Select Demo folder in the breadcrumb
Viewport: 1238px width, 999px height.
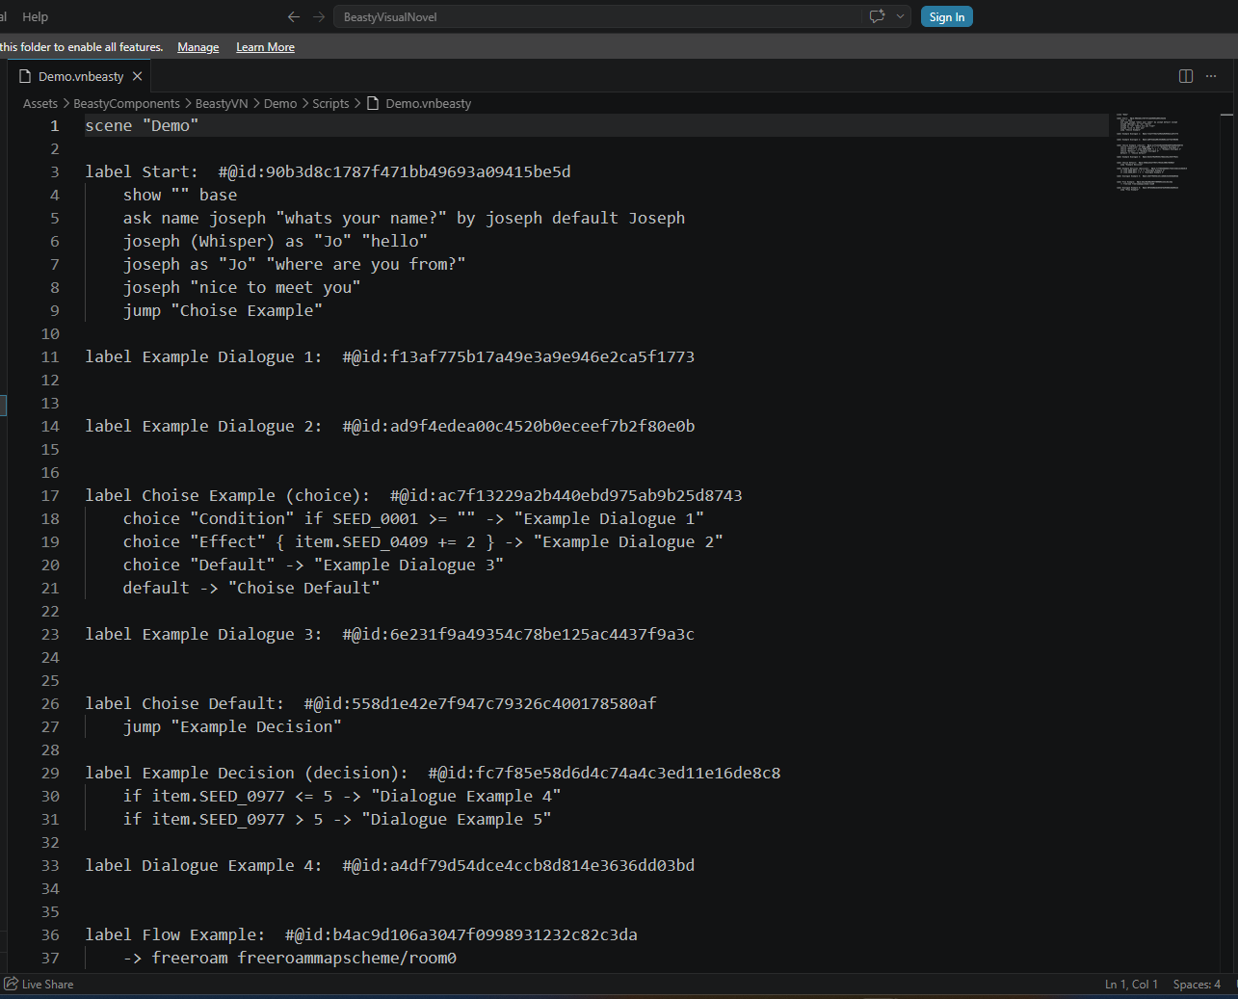click(x=280, y=103)
